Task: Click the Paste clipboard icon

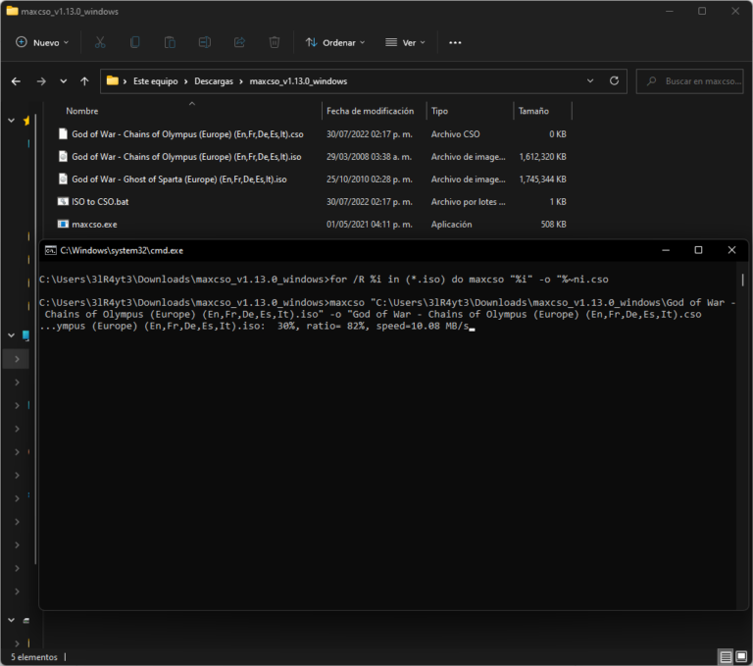Action: coord(171,43)
